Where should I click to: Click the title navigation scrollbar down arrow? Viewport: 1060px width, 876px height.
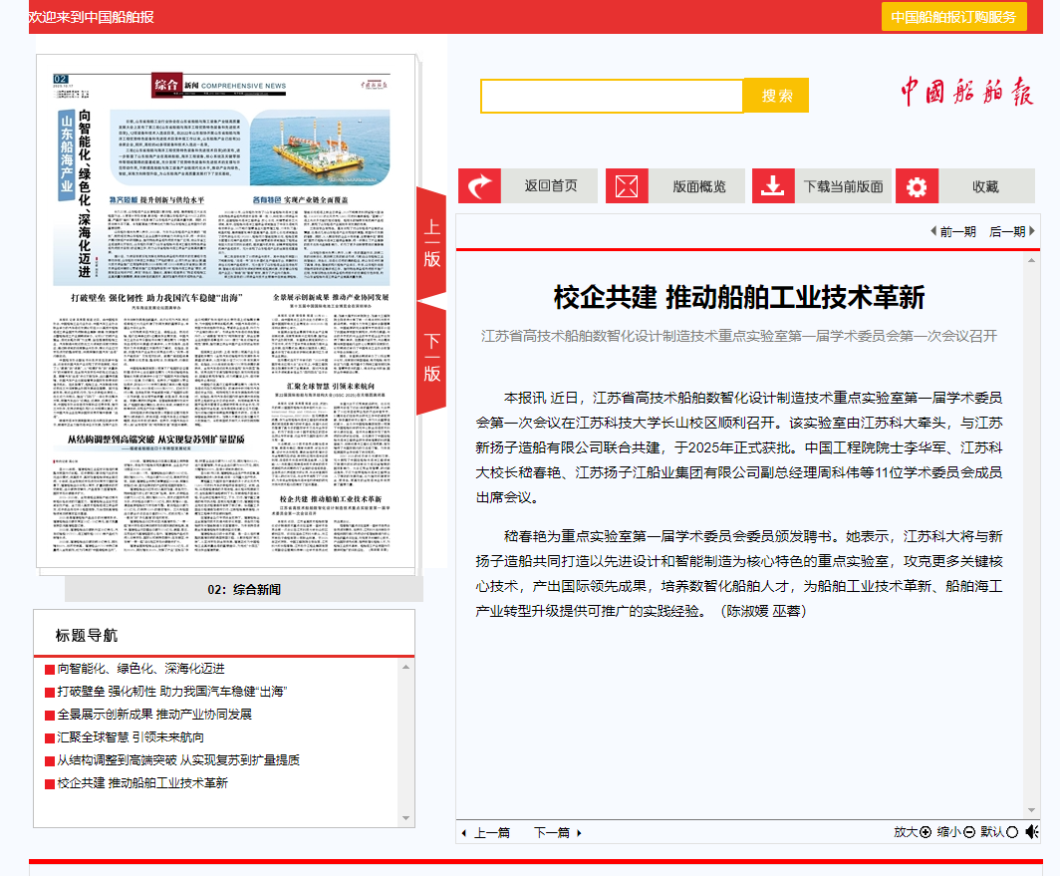(x=405, y=817)
